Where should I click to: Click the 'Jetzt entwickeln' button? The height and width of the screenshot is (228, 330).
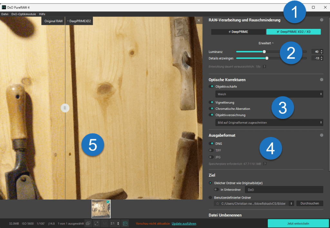pyautogui.click(x=298, y=223)
